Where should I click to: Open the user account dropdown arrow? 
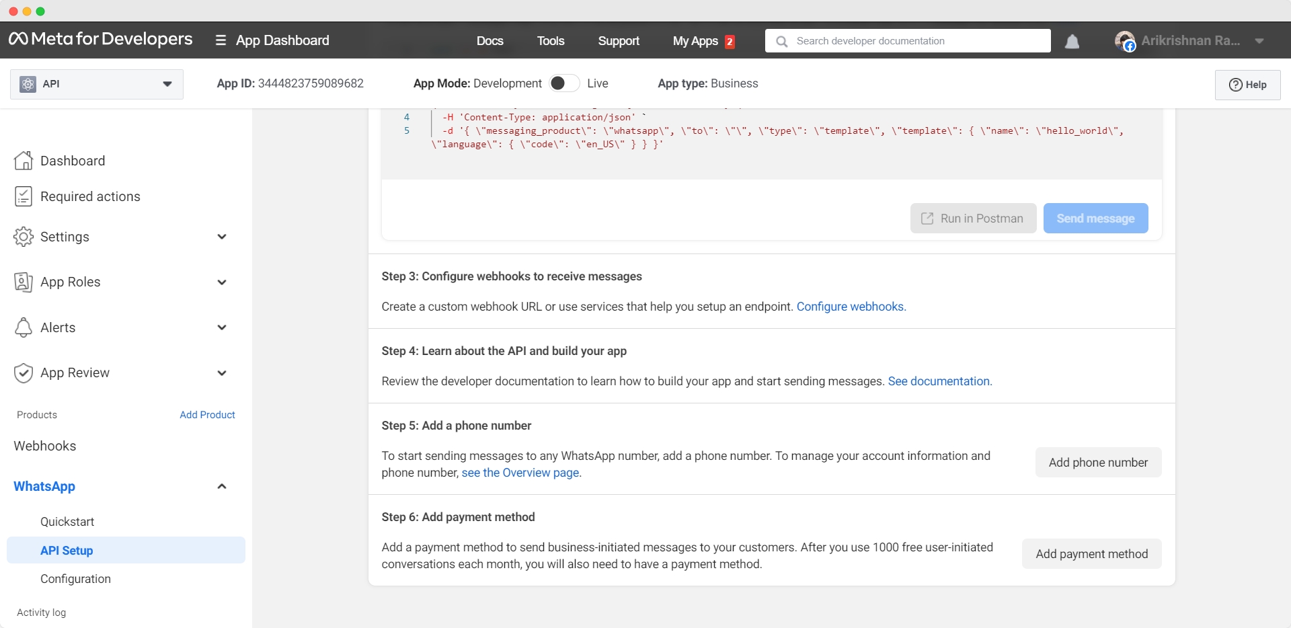(x=1259, y=41)
